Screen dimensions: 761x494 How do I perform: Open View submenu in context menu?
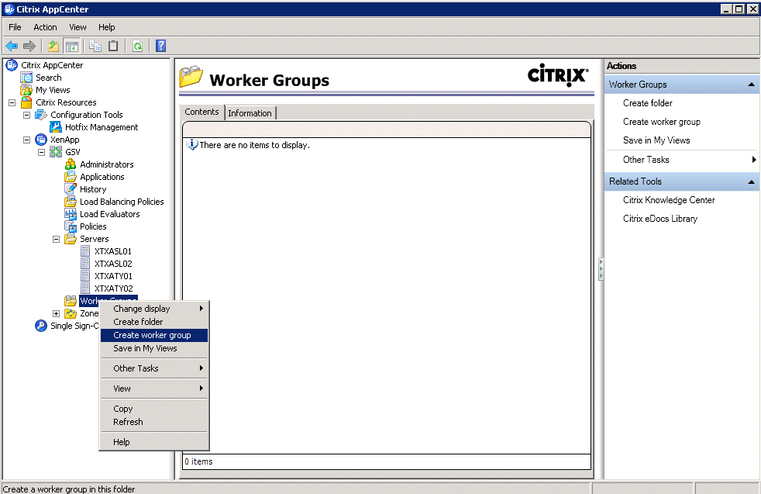[x=154, y=389]
